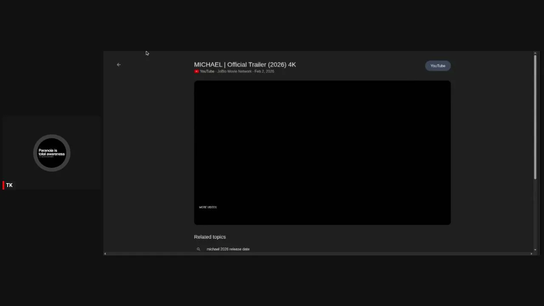Click the red YouTube logo icon
Screen dimensions: 544x306
tap(196, 71)
